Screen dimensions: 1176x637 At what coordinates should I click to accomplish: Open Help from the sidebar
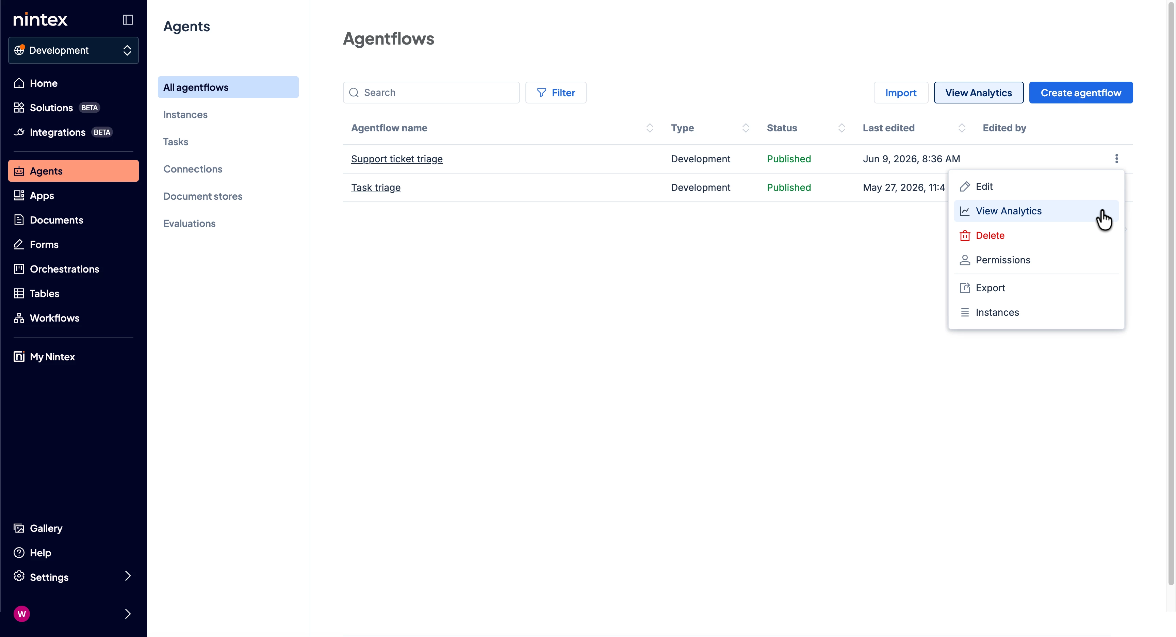point(73,553)
